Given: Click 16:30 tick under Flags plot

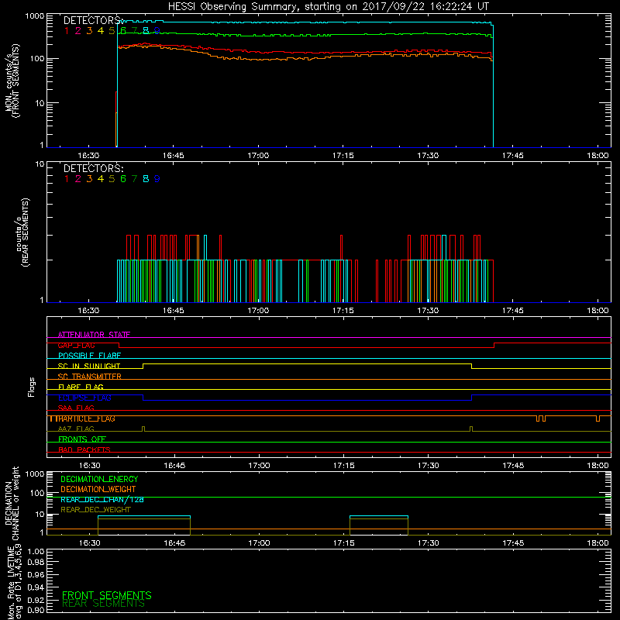Looking at the screenshot, I should (x=89, y=466).
